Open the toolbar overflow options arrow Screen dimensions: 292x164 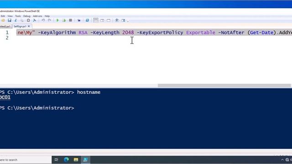(128, 21)
